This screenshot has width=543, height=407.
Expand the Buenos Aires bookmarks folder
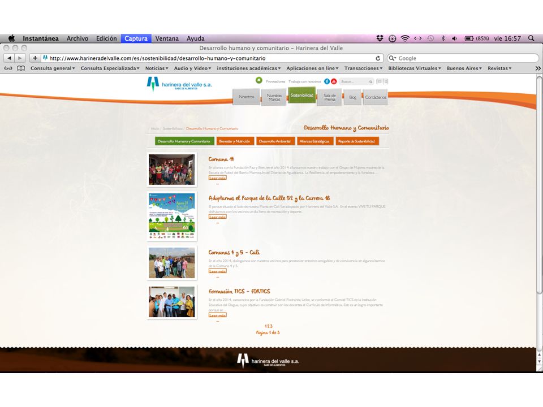[464, 68]
